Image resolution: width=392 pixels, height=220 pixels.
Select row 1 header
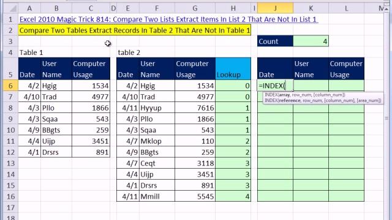tap(11, 19)
